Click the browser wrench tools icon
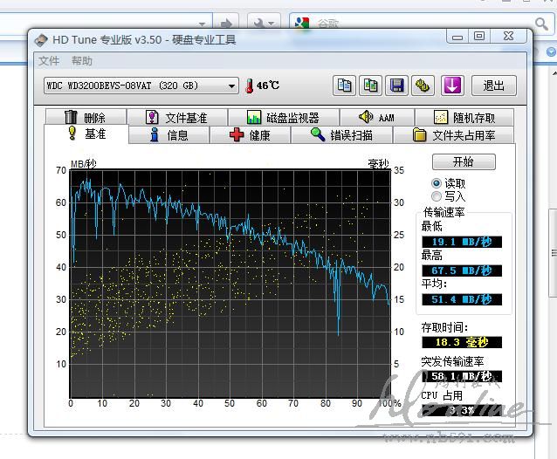 [259, 23]
